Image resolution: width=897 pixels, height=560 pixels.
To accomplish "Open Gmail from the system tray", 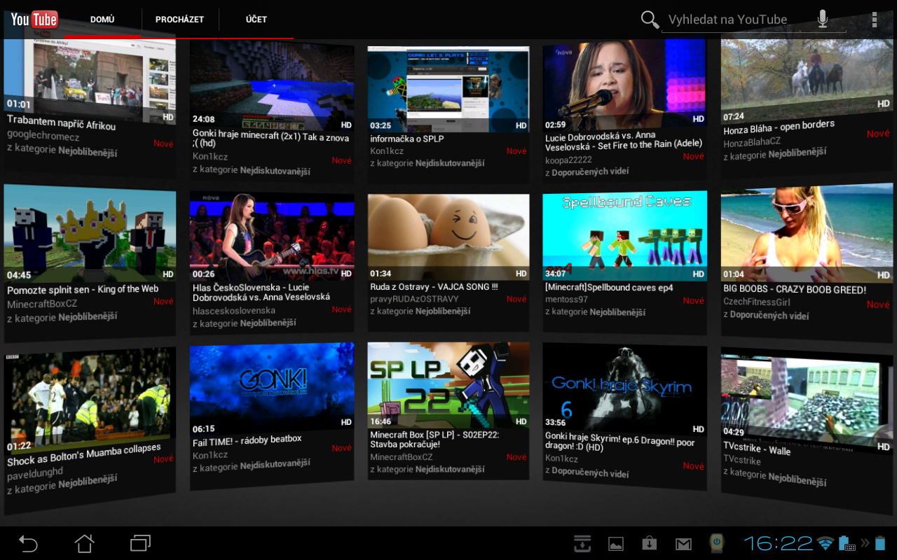I will click(683, 543).
